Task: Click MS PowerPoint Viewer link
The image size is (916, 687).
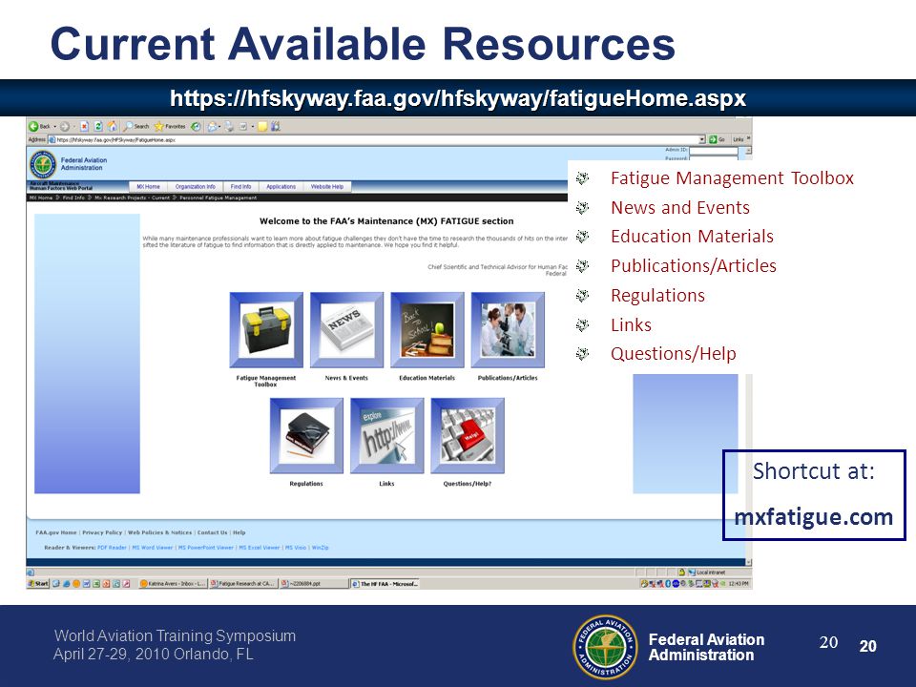Action: (206, 548)
